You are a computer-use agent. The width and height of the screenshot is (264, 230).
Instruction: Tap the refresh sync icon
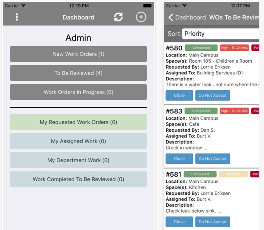(x=118, y=17)
